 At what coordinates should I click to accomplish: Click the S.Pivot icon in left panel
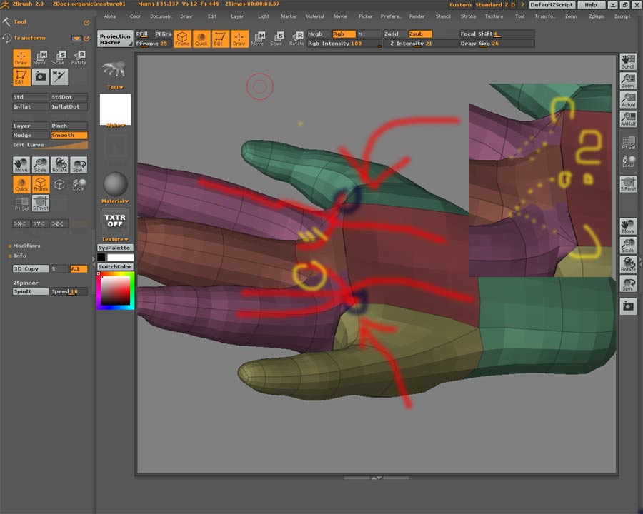click(41, 204)
